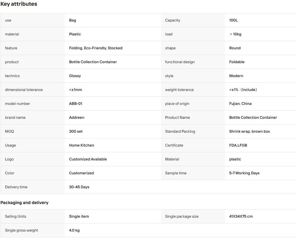Select the Plastic material value
296x246 pixels.
(75, 34)
